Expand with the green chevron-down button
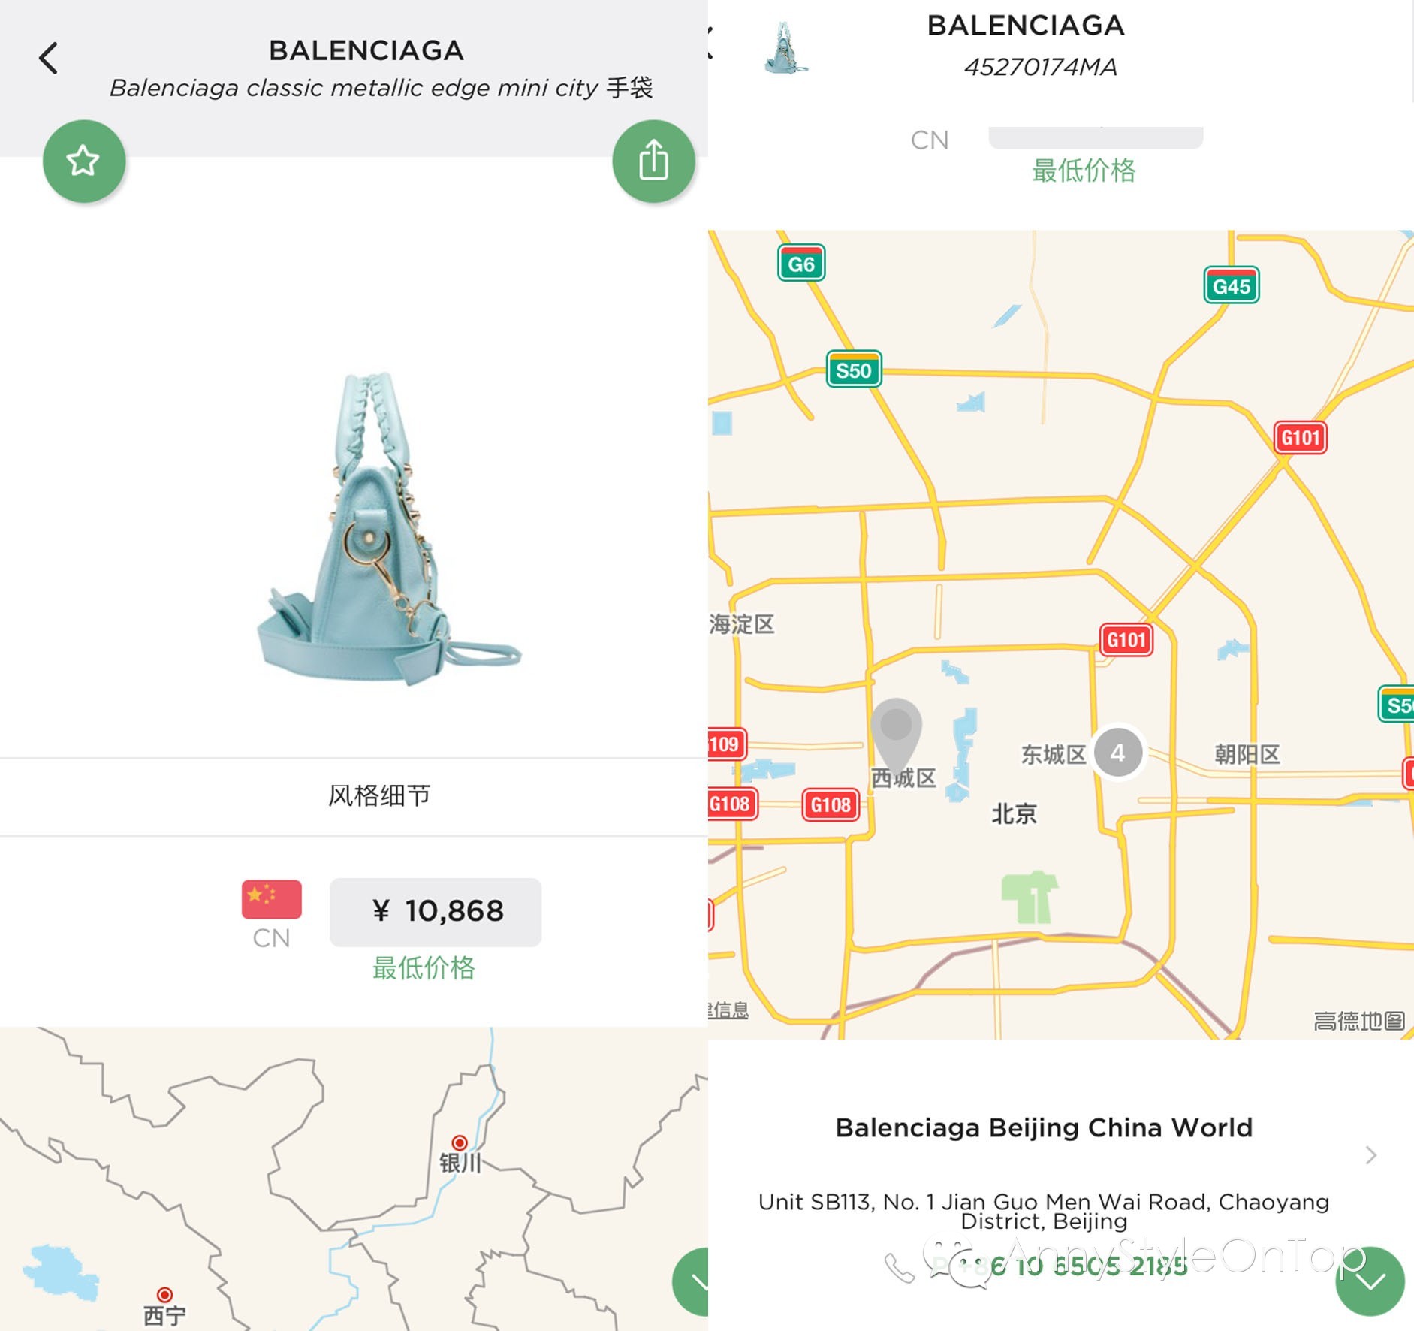This screenshot has width=1414, height=1331. [x=1370, y=1281]
